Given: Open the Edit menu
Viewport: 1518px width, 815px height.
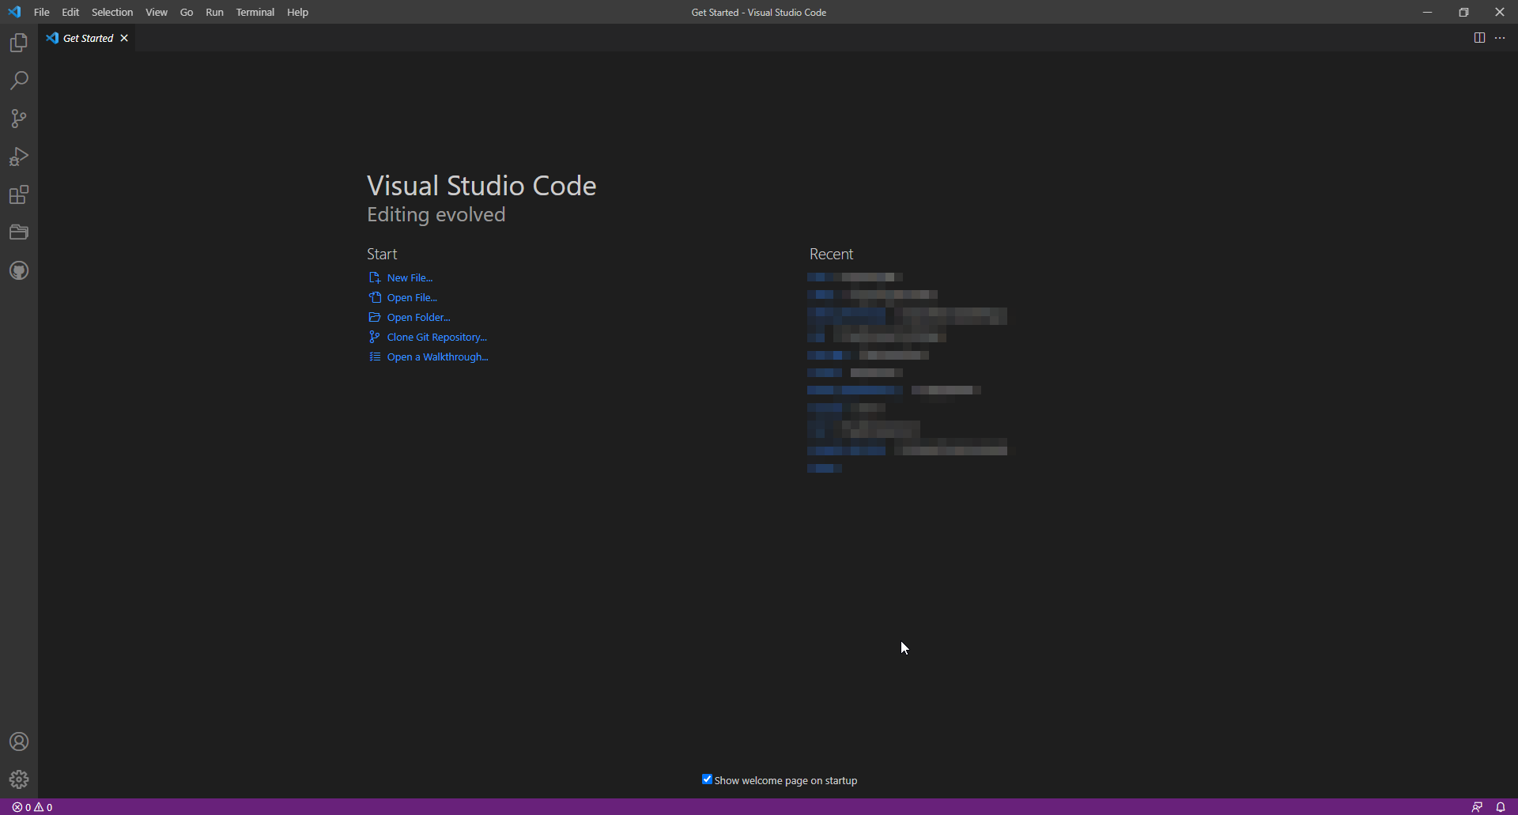Looking at the screenshot, I should 70,12.
